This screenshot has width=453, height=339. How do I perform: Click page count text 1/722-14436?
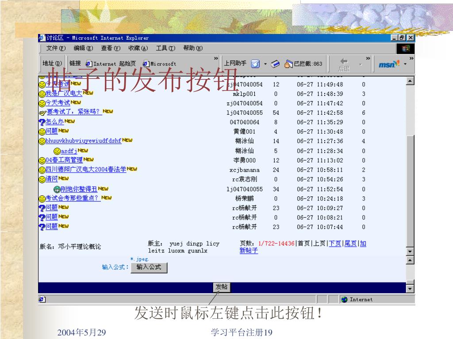pyautogui.click(x=276, y=244)
